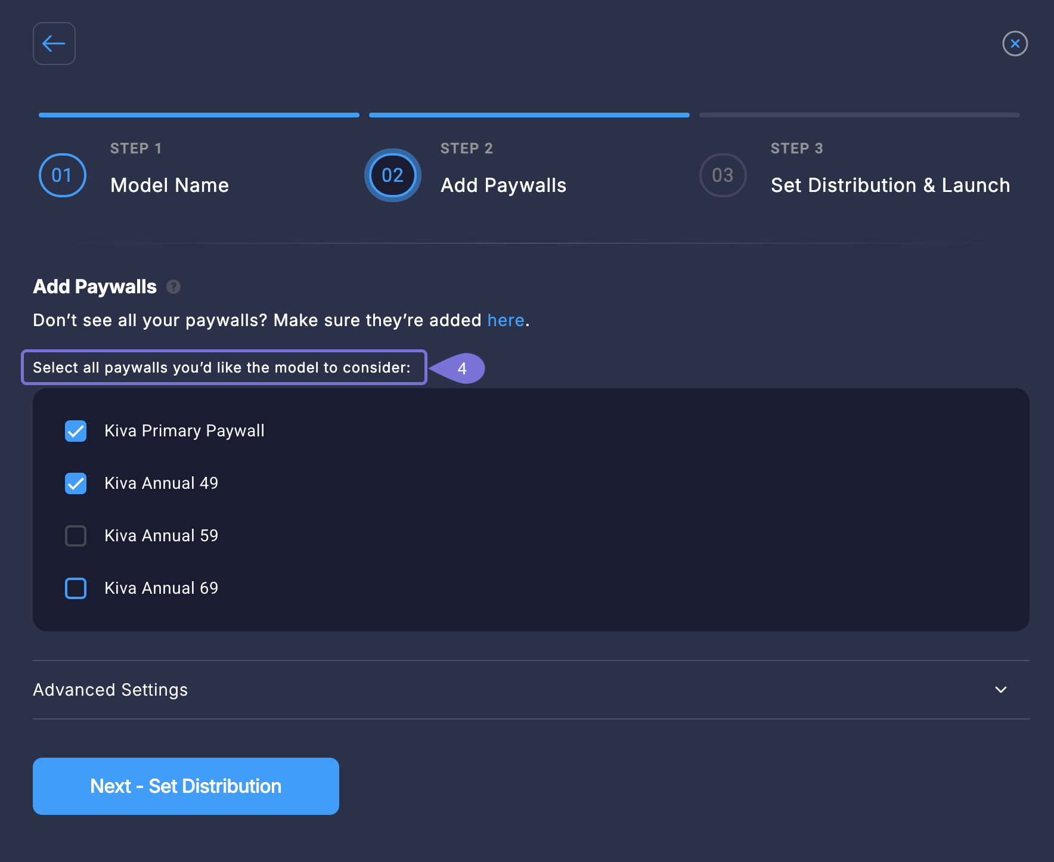Collapse the paywall selection panel via its chevron

1000,690
